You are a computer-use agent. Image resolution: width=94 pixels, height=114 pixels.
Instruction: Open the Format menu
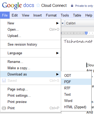[51, 15]
